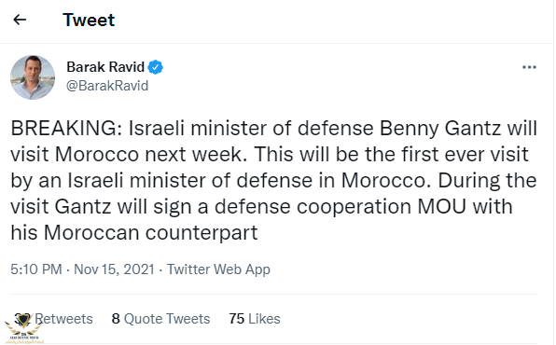Click the Twitter Web App source link
Screen dimensions: 556x345
[218, 269]
